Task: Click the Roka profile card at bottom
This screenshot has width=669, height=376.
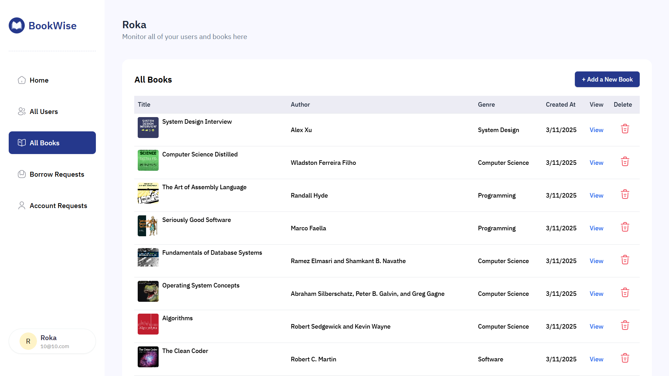Action: click(x=52, y=341)
